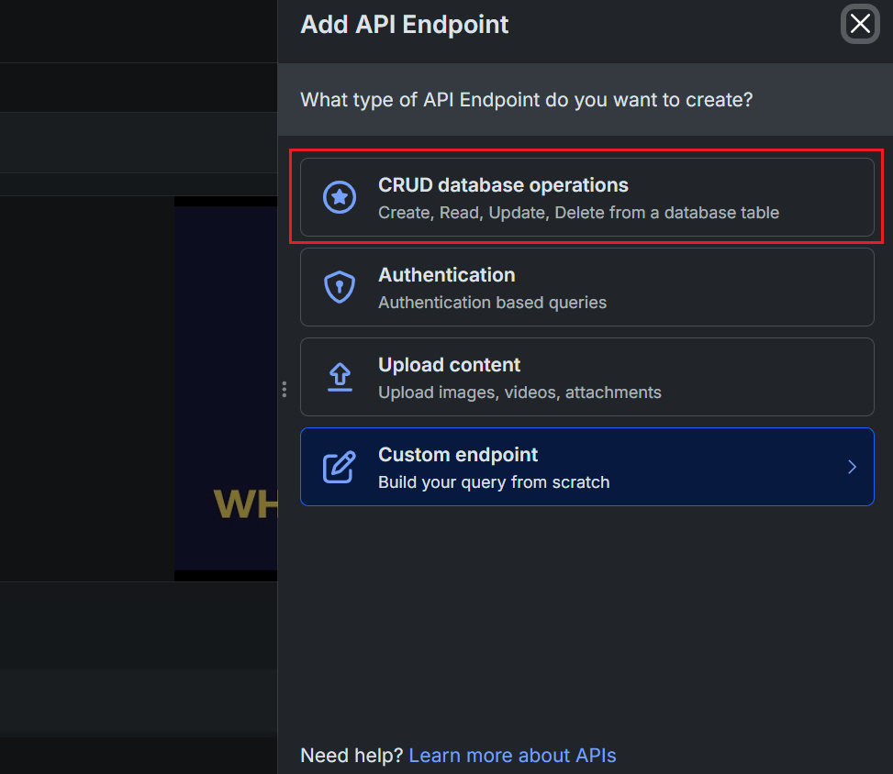
Task: Click 'Create, Read, Update, Delete from a database table' text
Action: 578,213
